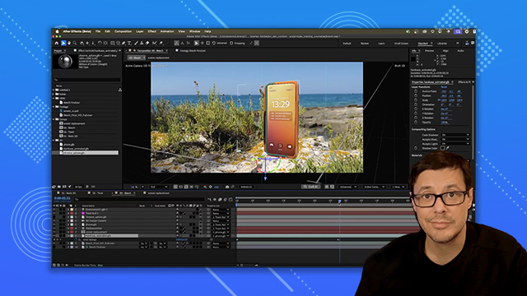The width and height of the screenshot is (527, 296).
Task: Open the Effect menu
Action: click(152, 31)
